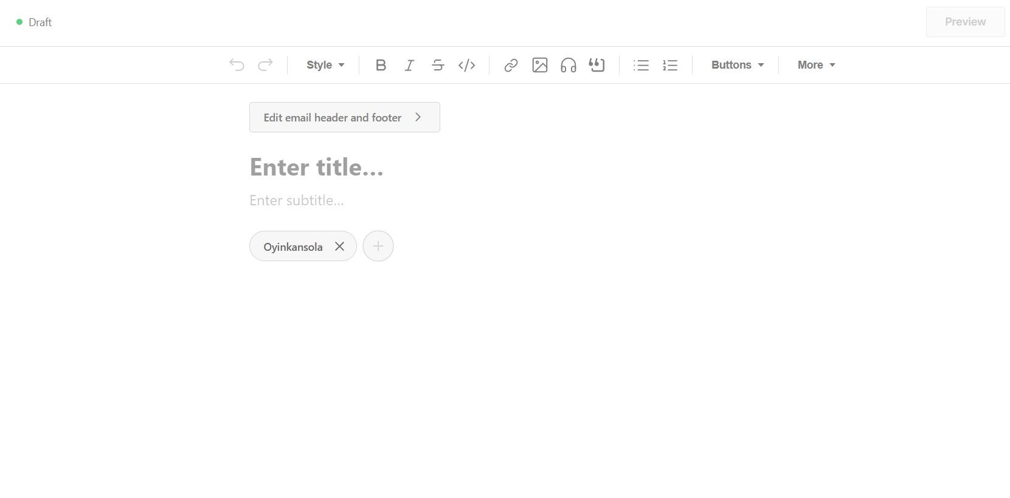
Task: Remove Oyinkansola author tag
Action: point(340,247)
